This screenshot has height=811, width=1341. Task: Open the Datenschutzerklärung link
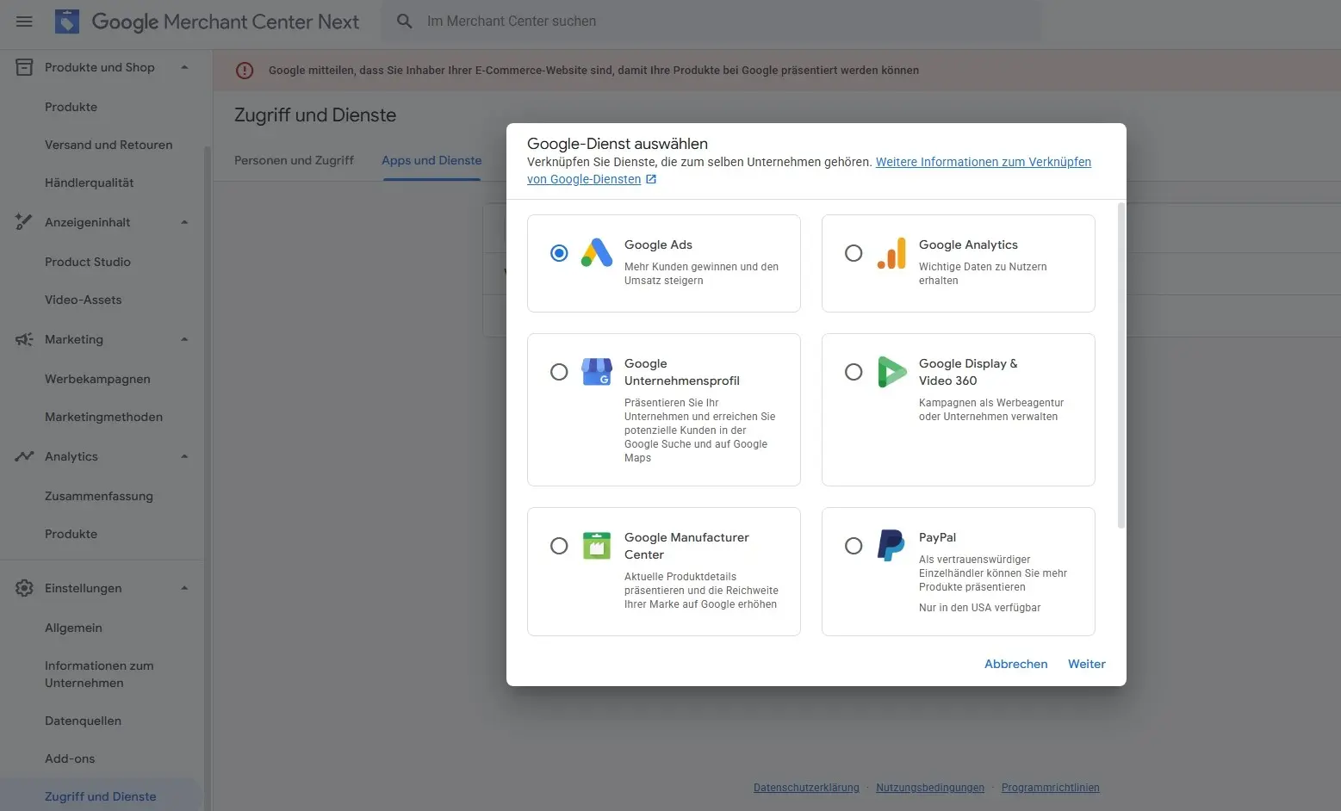click(x=805, y=787)
